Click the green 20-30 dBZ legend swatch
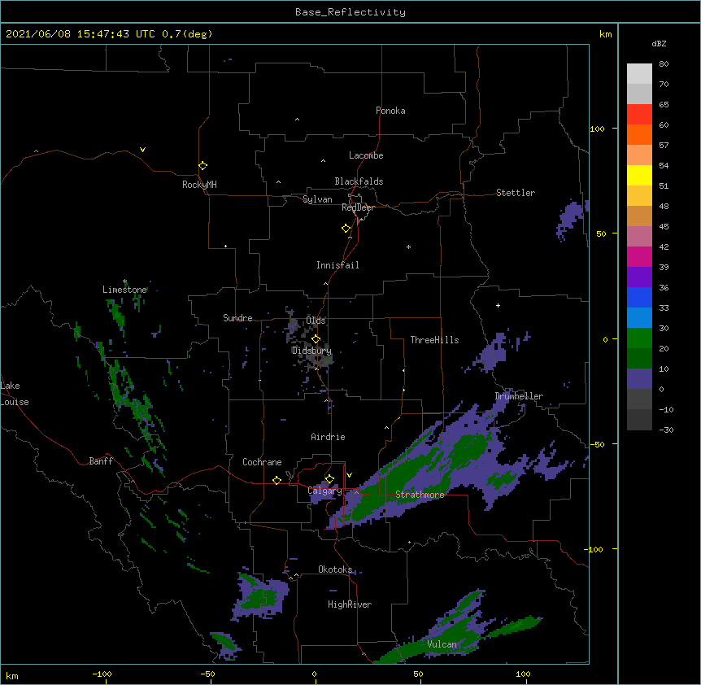The height and width of the screenshot is (685, 701). click(639, 338)
